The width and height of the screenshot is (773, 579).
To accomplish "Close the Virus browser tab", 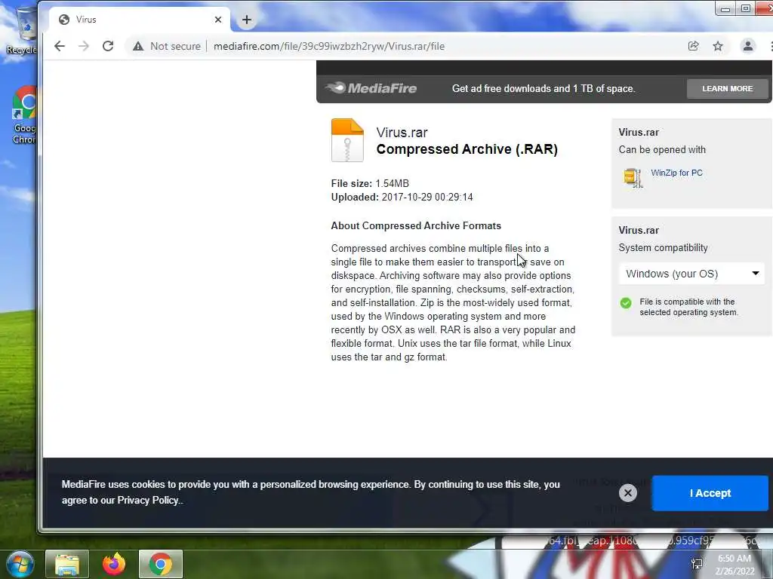I will click(x=218, y=20).
